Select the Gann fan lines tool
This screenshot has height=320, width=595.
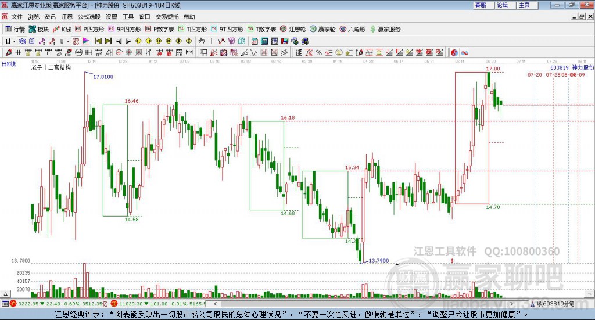[213, 52]
